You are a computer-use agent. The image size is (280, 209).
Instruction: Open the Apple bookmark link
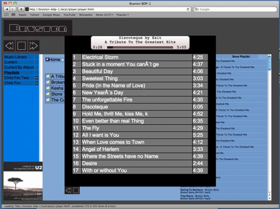(x=23, y=15)
